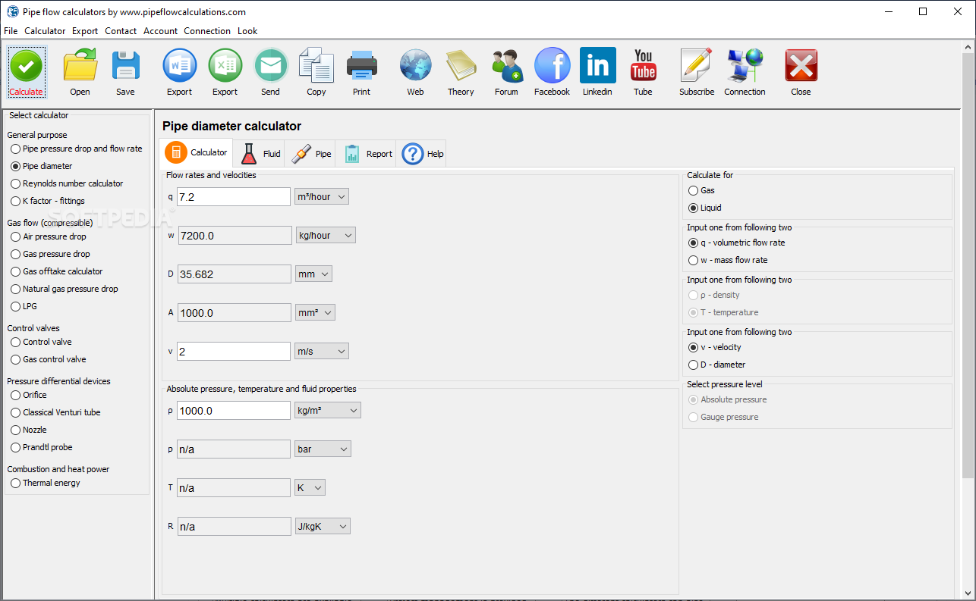Open a file with Open folder icon
Viewport: 976px width, 601px height.
coord(80,67)
